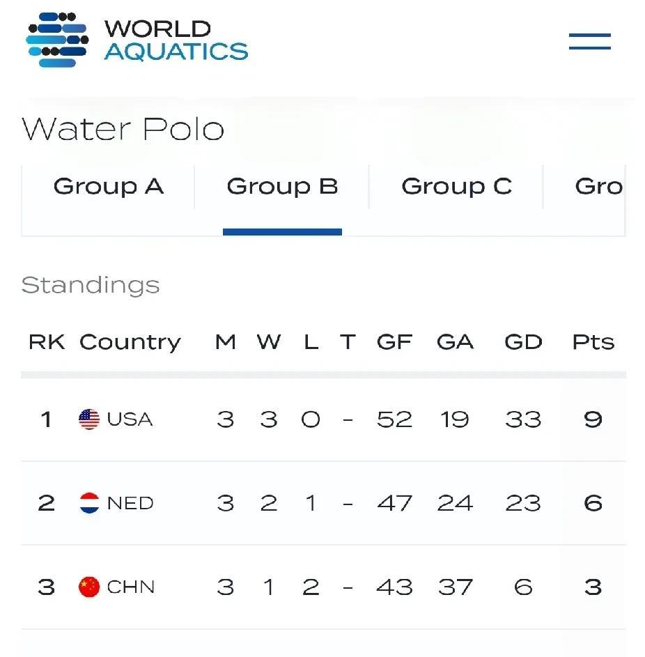Screen dimensions: 645x657
Task: Click the USA flag icon
Action: 89,419
